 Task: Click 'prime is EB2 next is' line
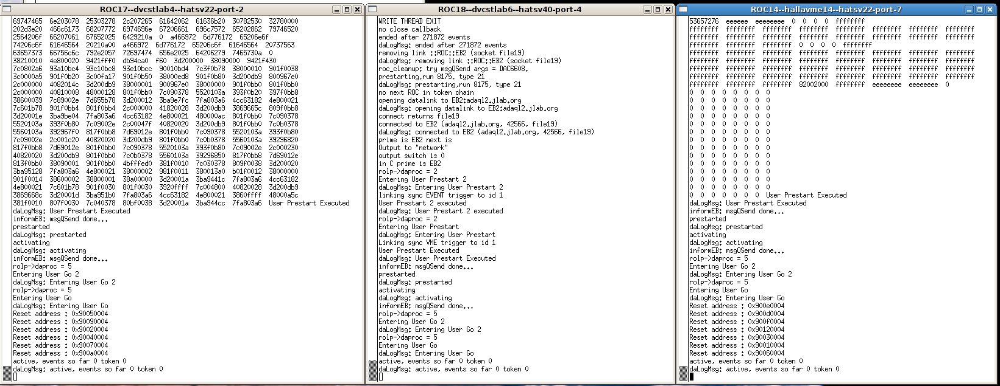[x=415, y=140]
